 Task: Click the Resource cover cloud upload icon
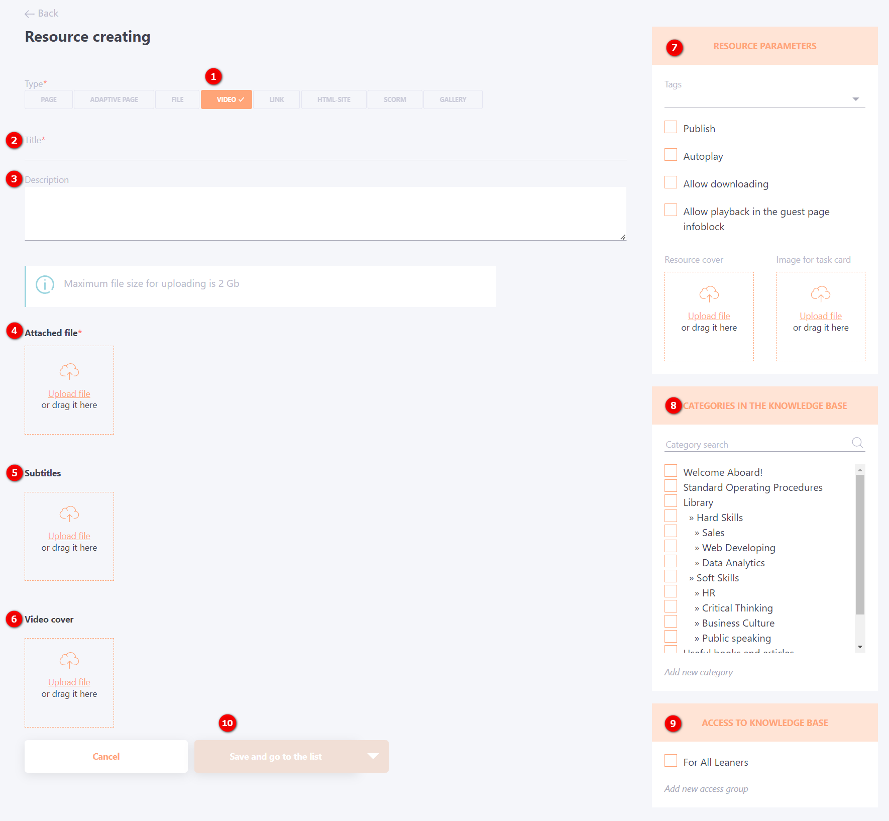[709, 294]
